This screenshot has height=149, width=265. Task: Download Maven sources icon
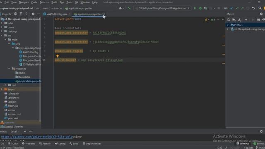pos(239,20)
